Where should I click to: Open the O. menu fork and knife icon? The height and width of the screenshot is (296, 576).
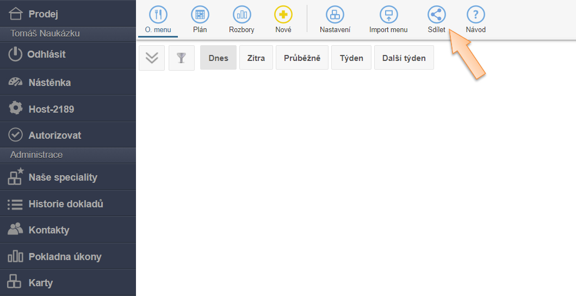coord(158,15)
